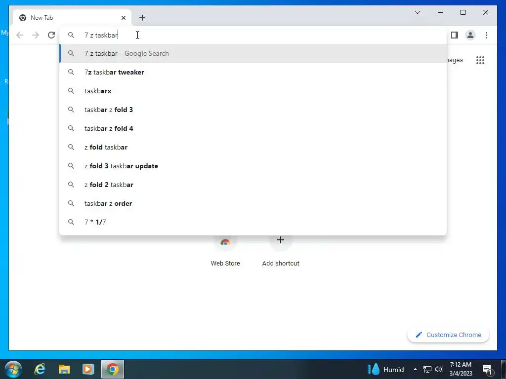The width and height of the screenshot is (506, 379).
Task: Click Customize Chrome button
Action: [x=448, y=335]
